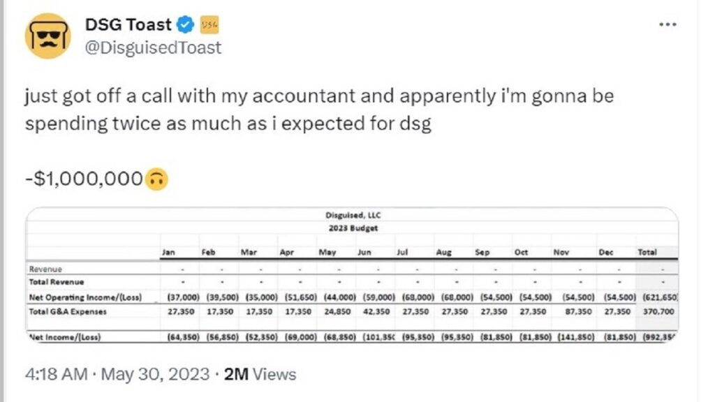View the 2M Views analytics

pos(260,374)
